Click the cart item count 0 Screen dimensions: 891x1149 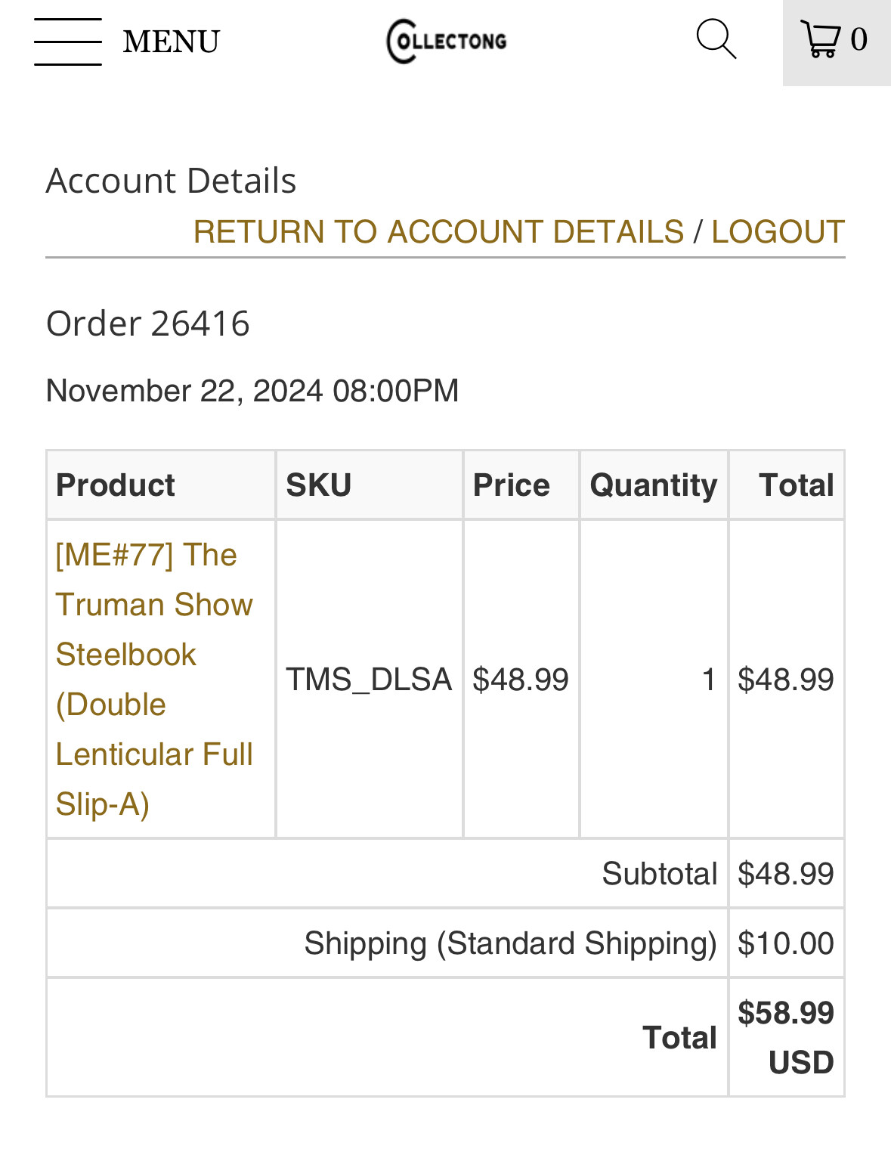click(x=859, y=39)
